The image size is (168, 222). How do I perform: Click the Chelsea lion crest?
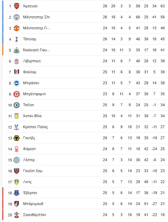pyautogui.click(x=17, y=105)
